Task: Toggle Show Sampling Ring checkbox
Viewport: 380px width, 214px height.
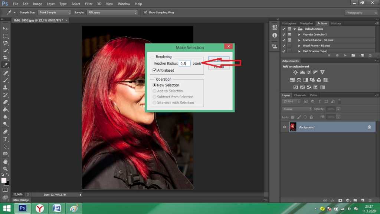Action: (x=145, y=12)
